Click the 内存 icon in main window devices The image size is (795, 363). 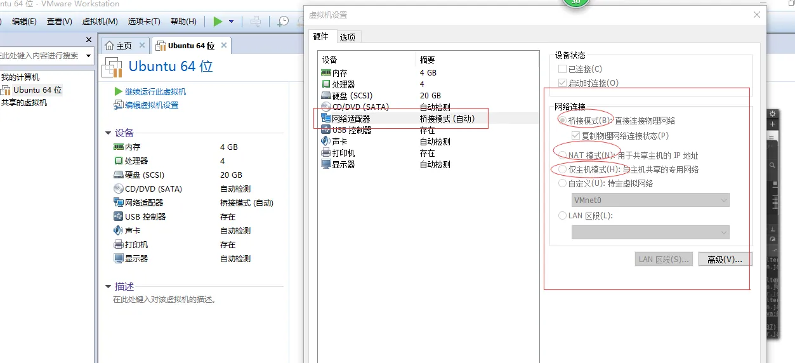tap(119, 147)
